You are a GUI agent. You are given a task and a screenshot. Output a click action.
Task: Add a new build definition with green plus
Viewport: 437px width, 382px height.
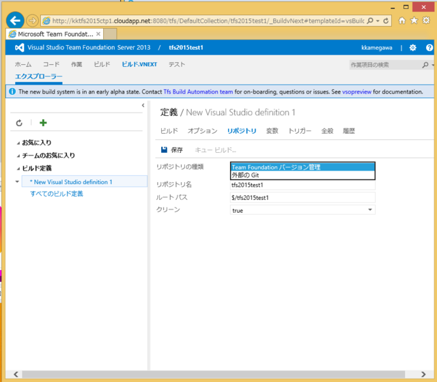point(43,123)
